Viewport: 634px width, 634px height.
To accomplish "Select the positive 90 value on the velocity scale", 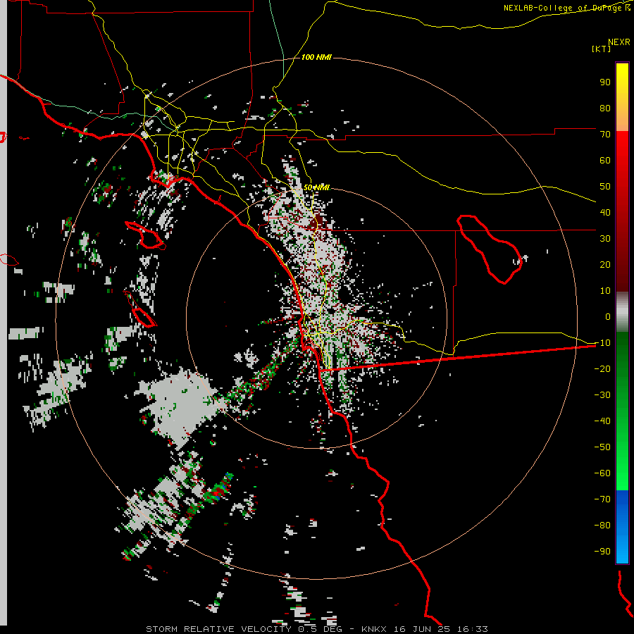I will click(605, 82).
